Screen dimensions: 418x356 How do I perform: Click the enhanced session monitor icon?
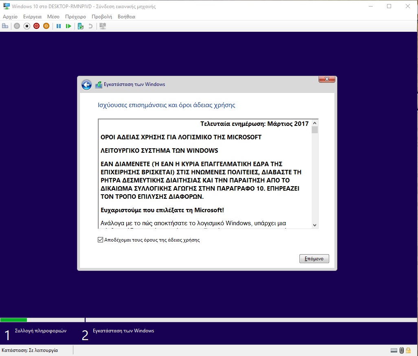pyautogui.click(x=103, y=26)
